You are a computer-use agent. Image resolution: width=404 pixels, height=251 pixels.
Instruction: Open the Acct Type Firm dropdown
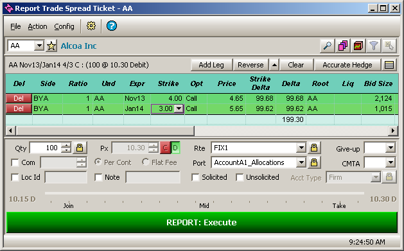coord(376,177)
